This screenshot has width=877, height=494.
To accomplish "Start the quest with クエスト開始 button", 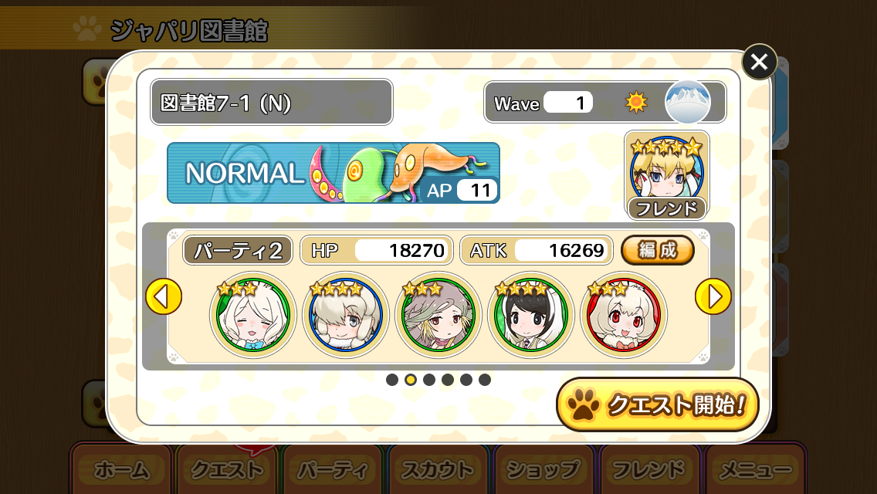I will (658, 404).
